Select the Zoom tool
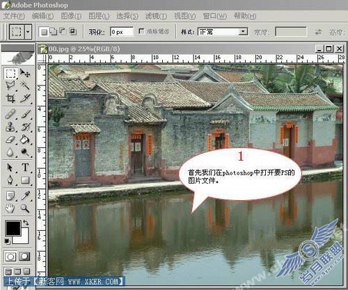The image size is (348, 290). click(25, 209)
